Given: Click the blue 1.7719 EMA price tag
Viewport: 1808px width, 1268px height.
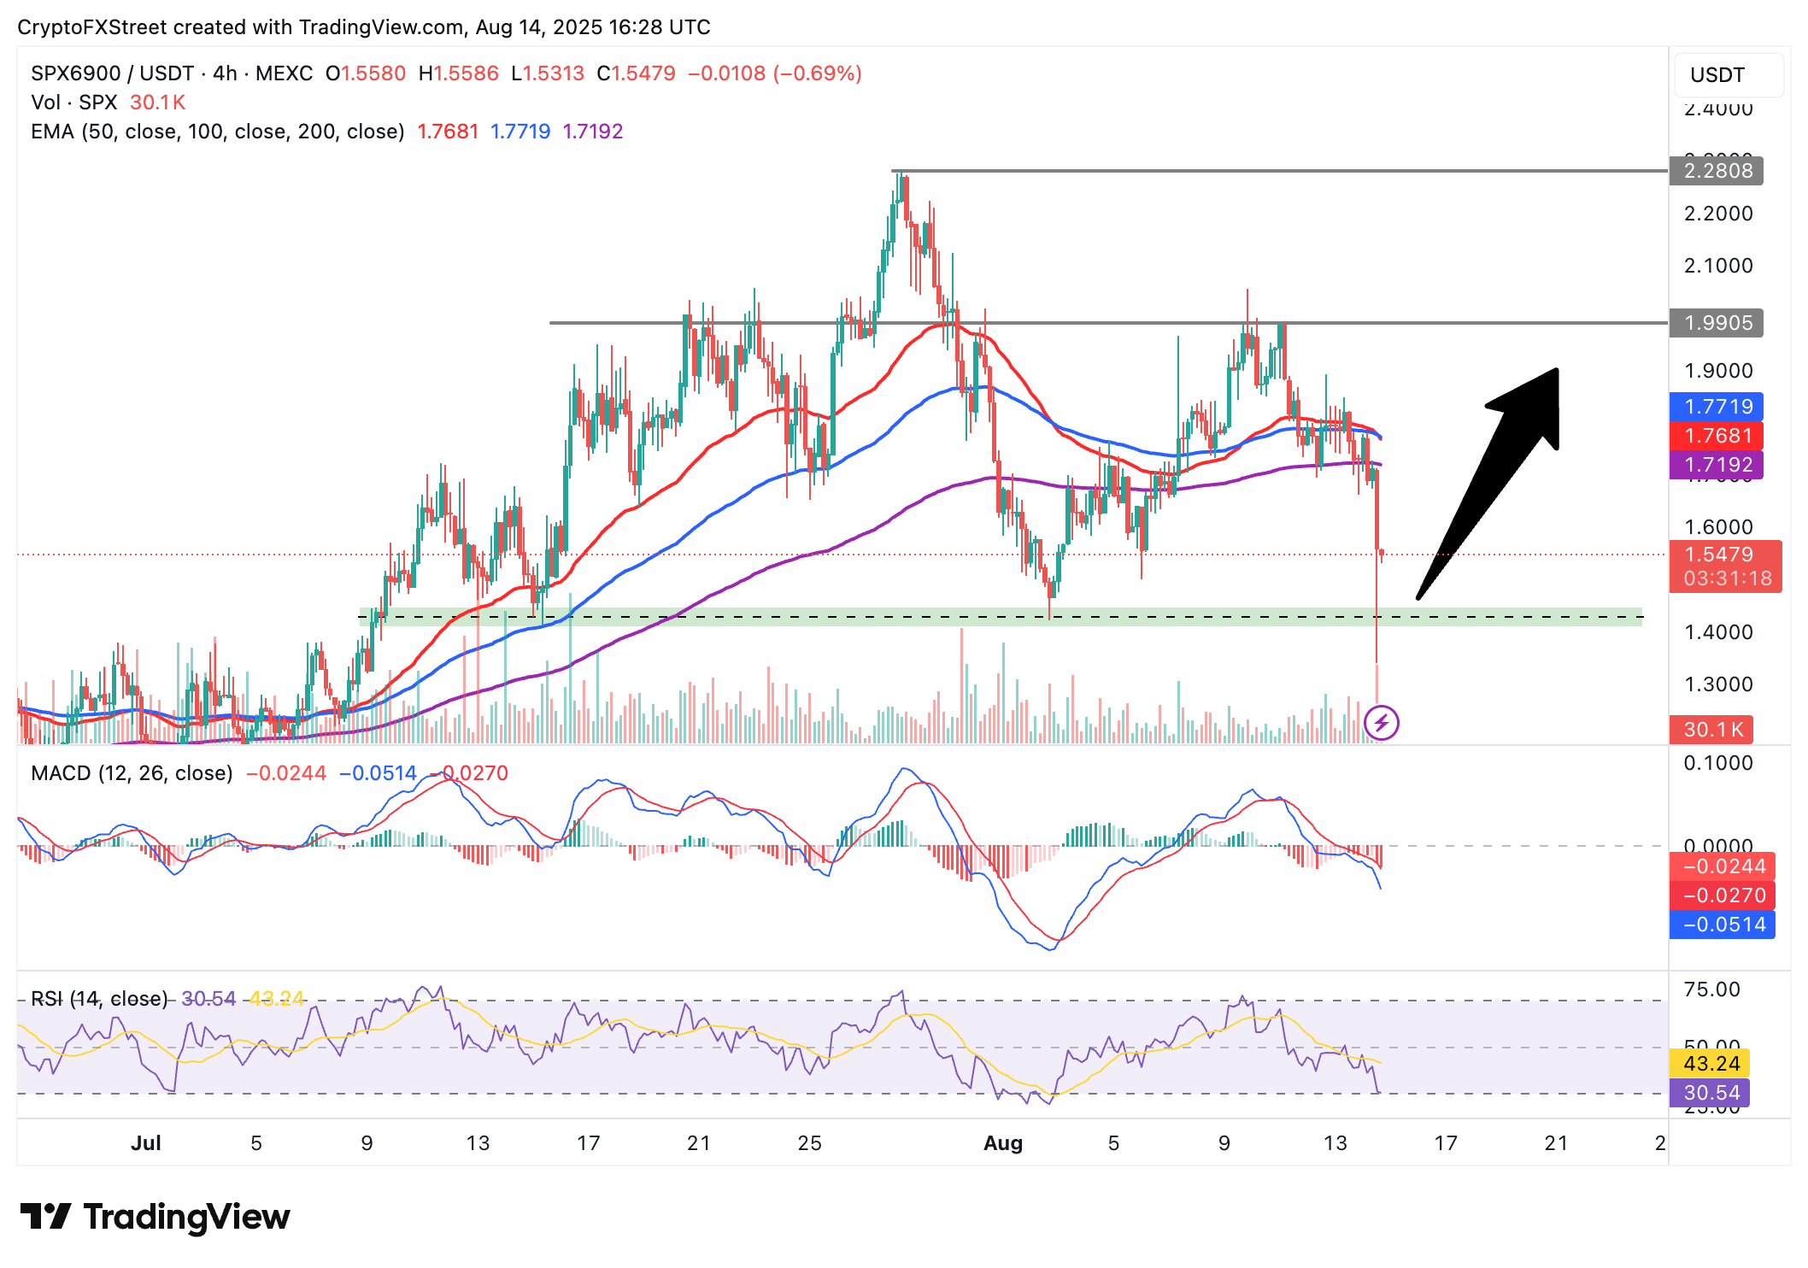Looking at the screenshot, I should (x=1716, y=407).
